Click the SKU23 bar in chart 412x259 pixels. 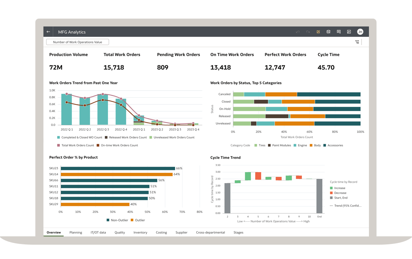tap(118, 168)
